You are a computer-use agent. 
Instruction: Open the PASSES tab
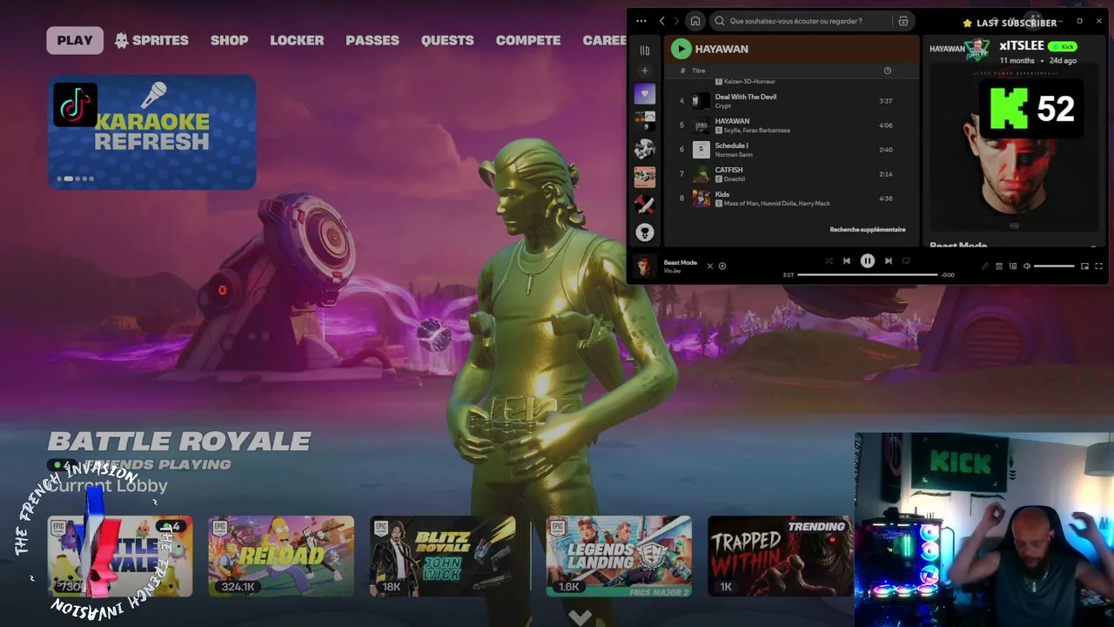(372, 40)
